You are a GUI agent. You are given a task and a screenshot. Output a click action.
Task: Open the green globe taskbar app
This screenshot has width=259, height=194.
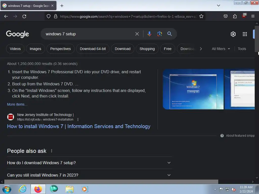point(54,189)
